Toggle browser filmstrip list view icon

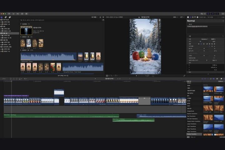click(x=100, y=17)
